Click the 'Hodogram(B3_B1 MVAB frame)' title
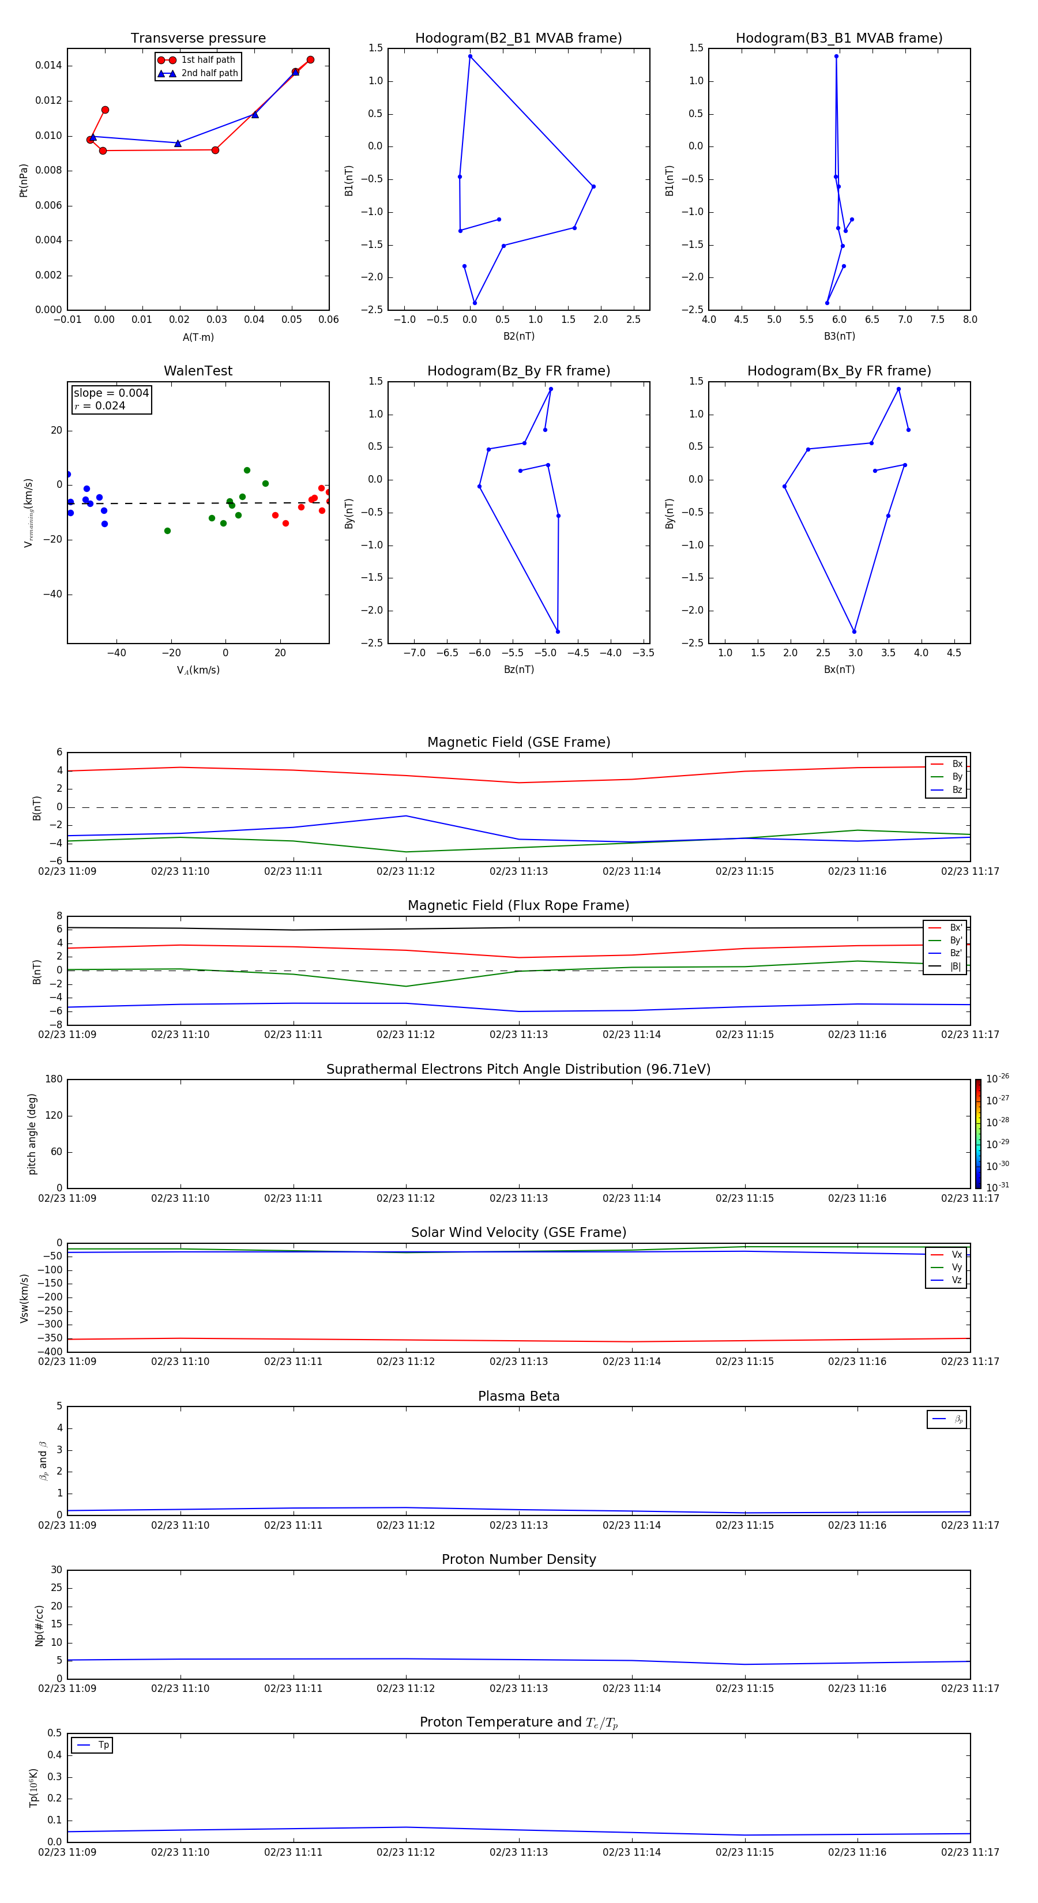 pos(839,37)
